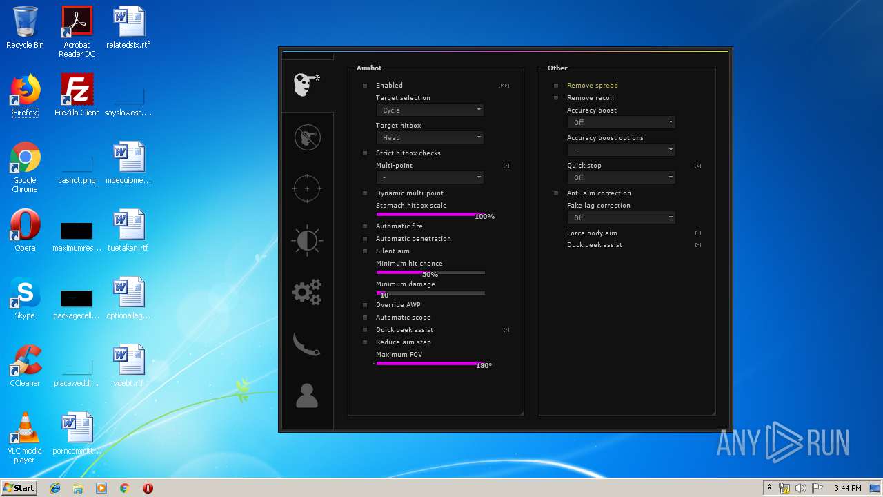Image resolution: width=883 pixels, height=497 pixels.
Task: Set hotkey bind for Duck peek assist
Action: (x=698, y=245)
